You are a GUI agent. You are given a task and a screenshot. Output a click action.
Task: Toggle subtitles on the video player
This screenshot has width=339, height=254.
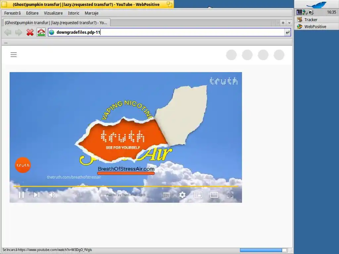pyautogui.click(x=166, y=195)
